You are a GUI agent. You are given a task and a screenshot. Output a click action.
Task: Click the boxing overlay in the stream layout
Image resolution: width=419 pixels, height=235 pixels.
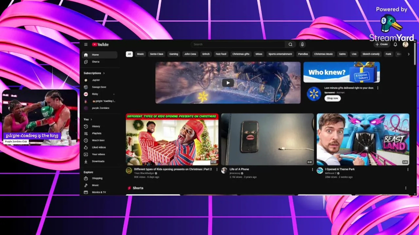click(x=40, y=117)
